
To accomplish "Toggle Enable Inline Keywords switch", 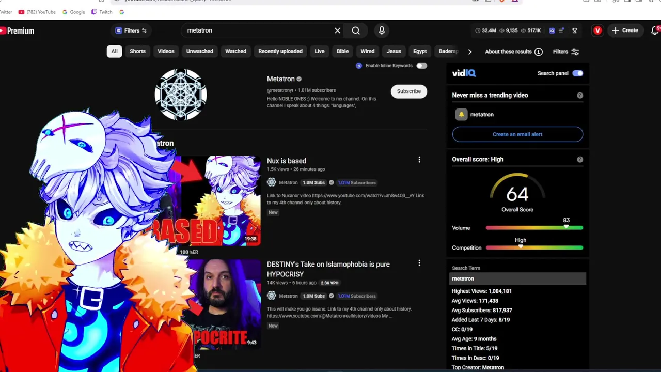I will (x=421, y=66).
